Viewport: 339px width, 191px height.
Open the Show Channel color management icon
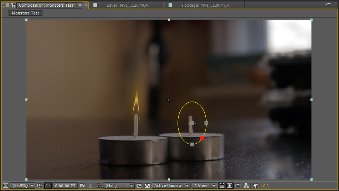click(x=98, y=185)
